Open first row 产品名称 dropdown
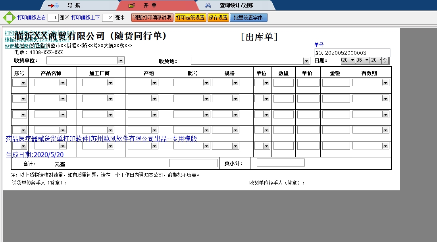Image resolution: width=437 pixels, height=242 pixels. tap(63, 83)
